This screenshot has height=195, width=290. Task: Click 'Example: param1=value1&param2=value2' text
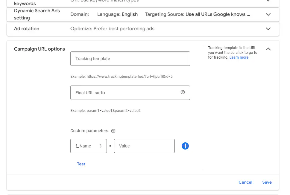pyautogui.click(x=105, y=111)
